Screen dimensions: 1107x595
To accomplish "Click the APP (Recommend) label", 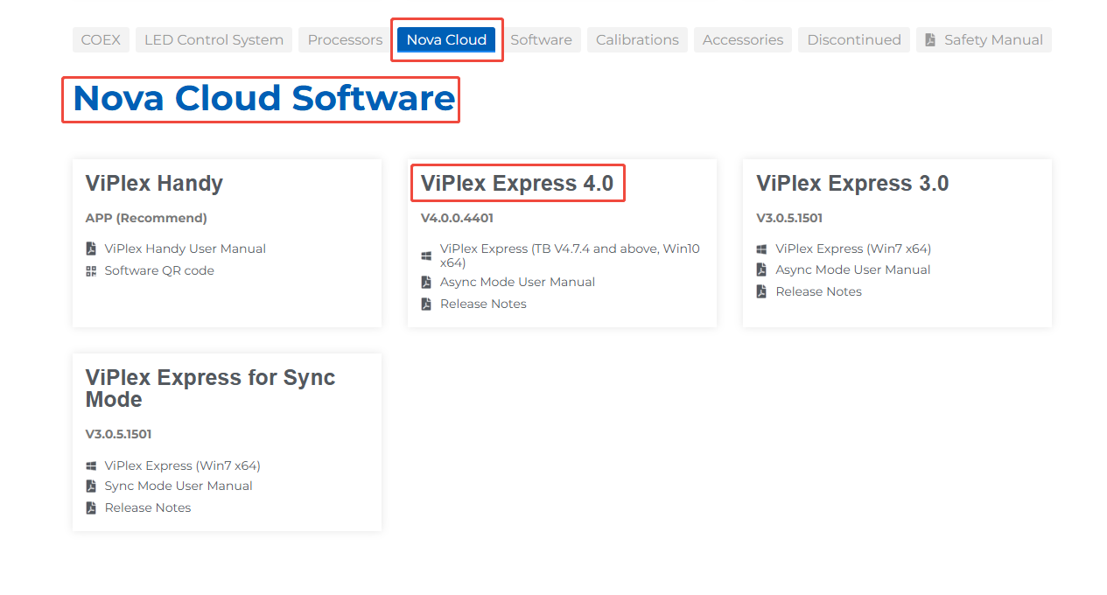I will (x=146, y=218).
